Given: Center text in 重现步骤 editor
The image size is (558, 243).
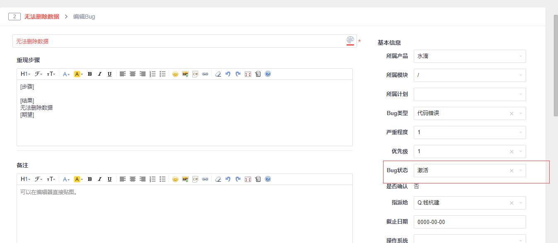Looking at the screenshot, I should coord(133,74).
